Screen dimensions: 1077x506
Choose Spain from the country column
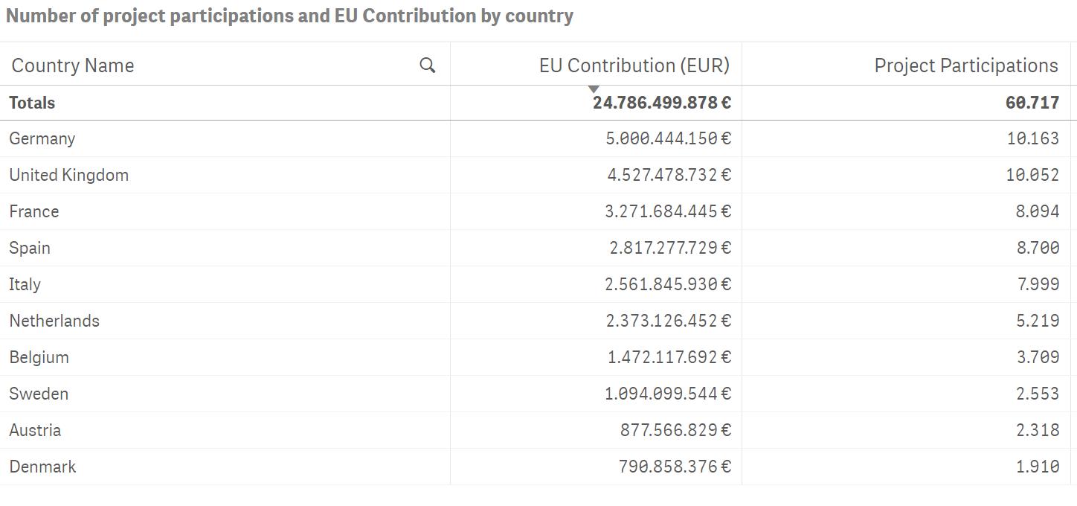click(x=30, y=248)
